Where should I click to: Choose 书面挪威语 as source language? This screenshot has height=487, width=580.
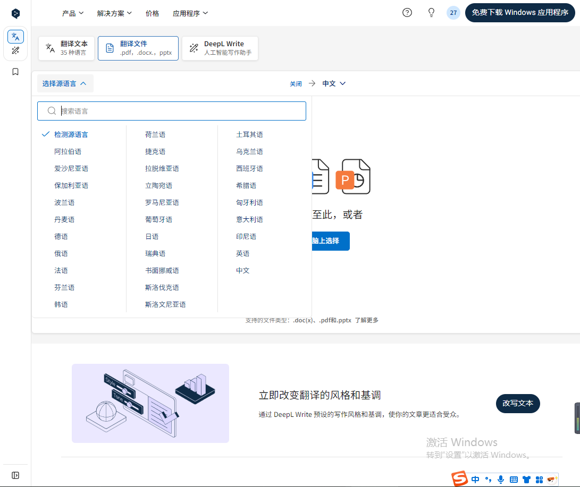tap(162, 270)
